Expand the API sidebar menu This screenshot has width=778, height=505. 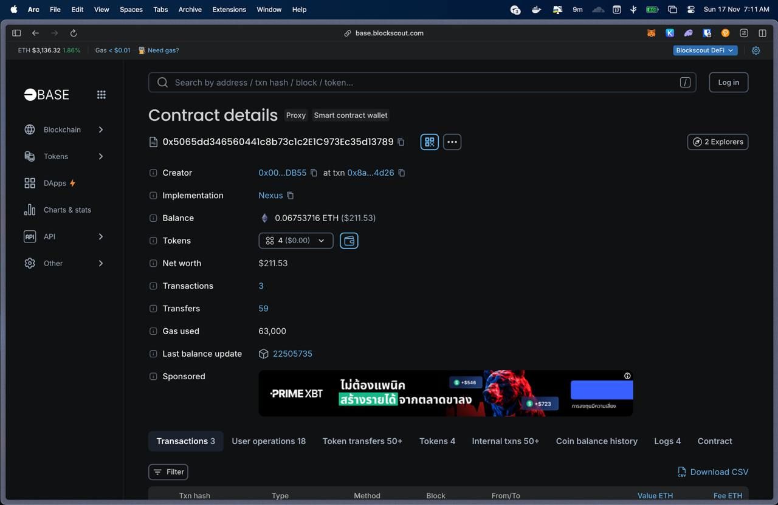(x=64, y=237)
